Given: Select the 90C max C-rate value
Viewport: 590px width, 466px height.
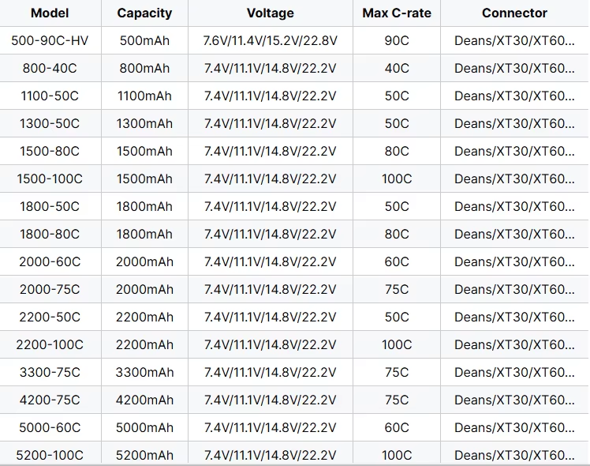Looking at the screenshot, I should 396,41.
